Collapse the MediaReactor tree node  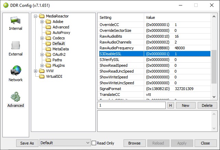[x=35, y=16]
